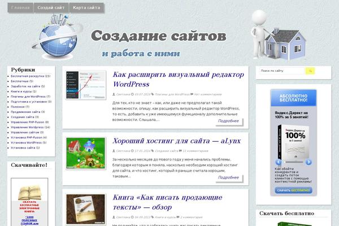Open category Управление PHP-Fusion (8)

(x=30, y=122)
